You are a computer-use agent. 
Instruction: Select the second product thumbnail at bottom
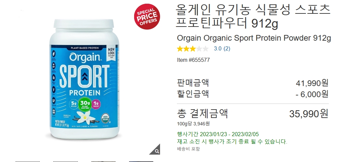pos(65,161)
